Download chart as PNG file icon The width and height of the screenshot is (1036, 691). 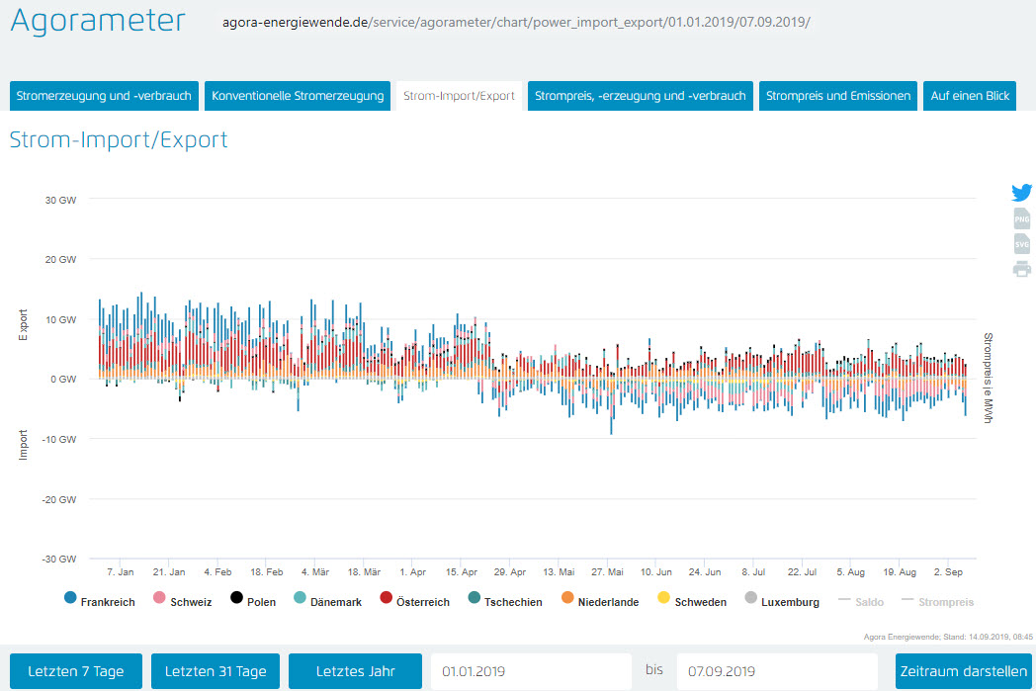coord(1021,218)
